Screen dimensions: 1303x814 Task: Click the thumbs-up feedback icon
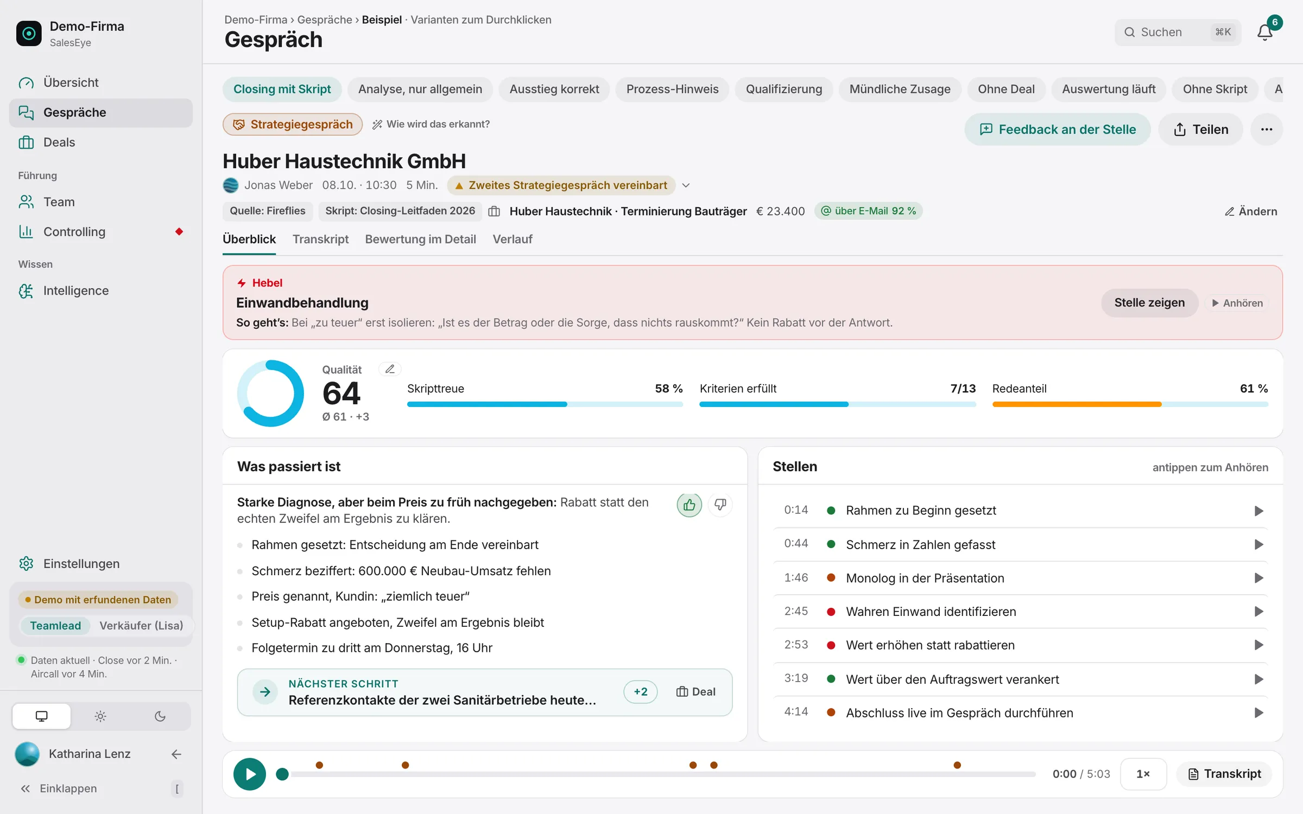(x=689, y=505)
